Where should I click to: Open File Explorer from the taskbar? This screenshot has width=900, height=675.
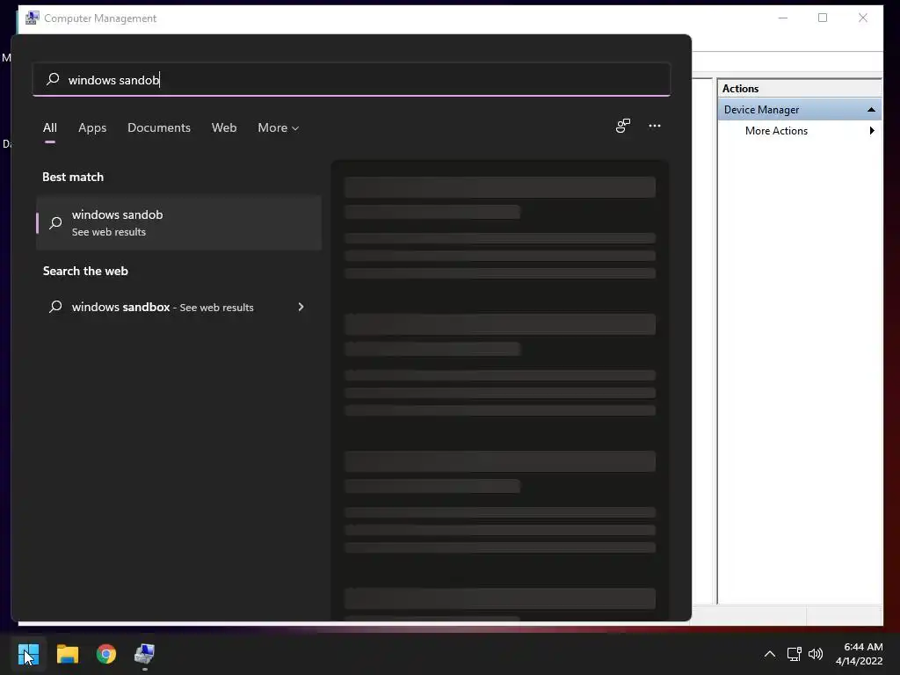coord(67,654)
